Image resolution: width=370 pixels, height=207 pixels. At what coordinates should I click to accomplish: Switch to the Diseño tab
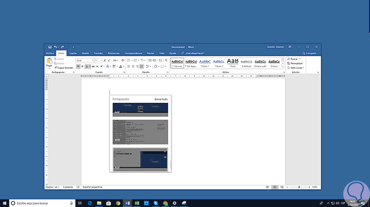click(x=85, y=53)
